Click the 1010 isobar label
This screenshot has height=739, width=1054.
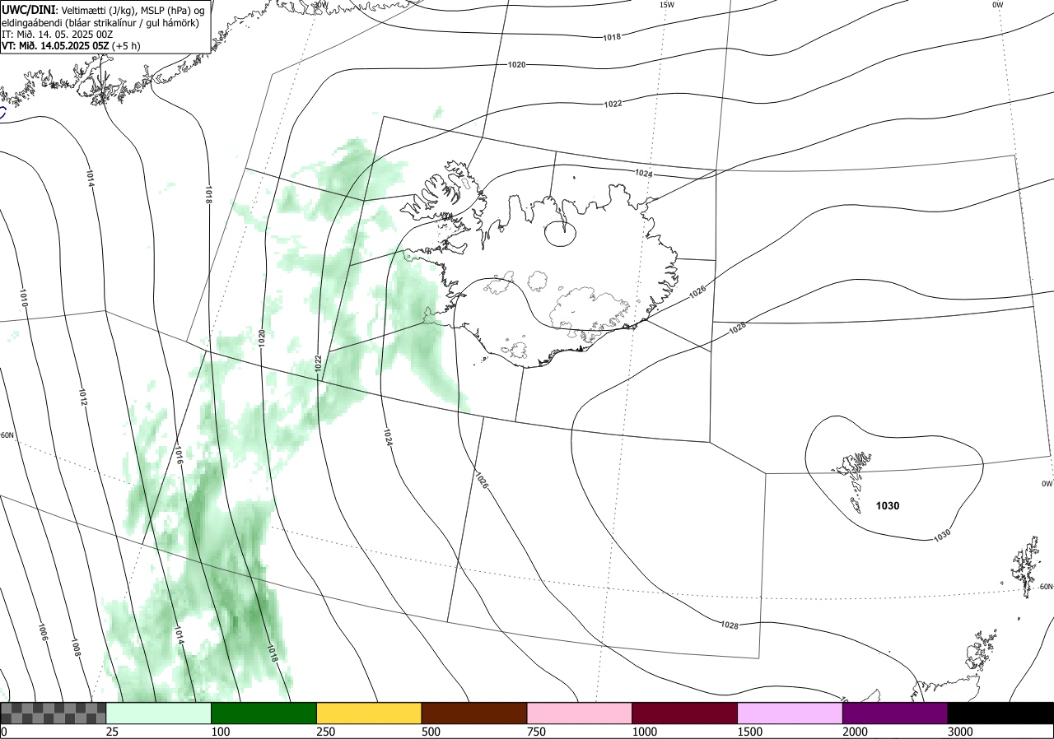pos(24,299)
